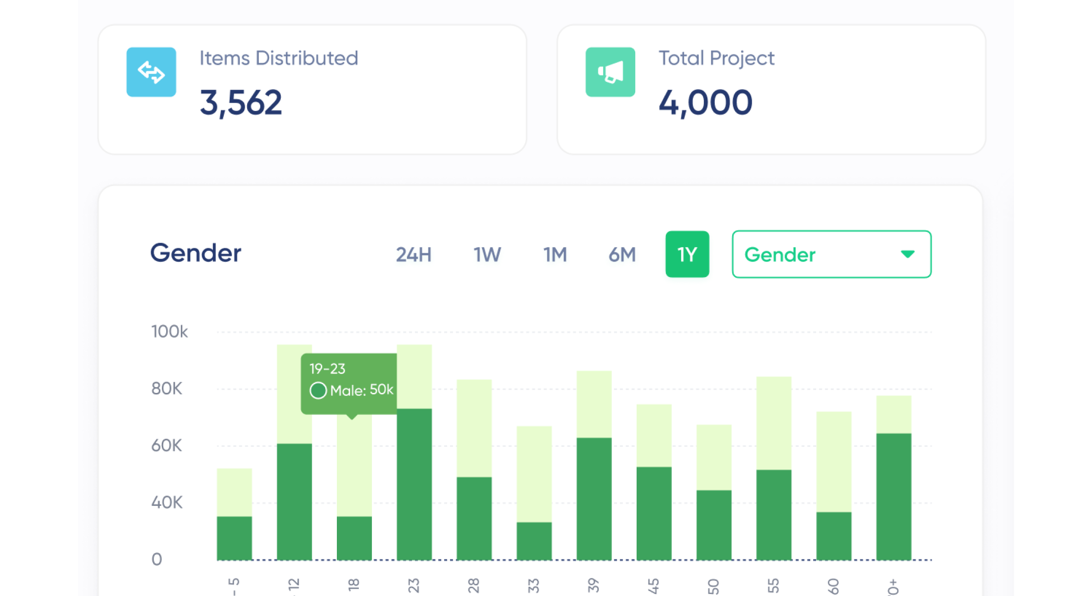
Task: Click the dark green bar above label 39
Action: (594, 499)
